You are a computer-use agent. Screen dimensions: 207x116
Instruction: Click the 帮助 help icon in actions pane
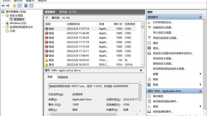[149, 84]
